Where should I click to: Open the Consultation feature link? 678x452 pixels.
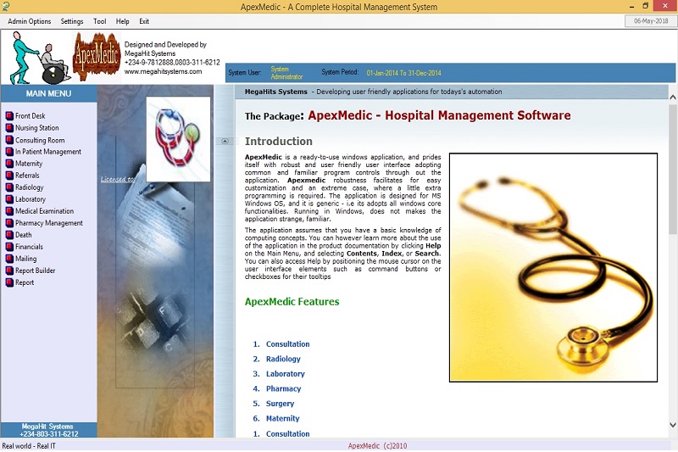[287, 344]
